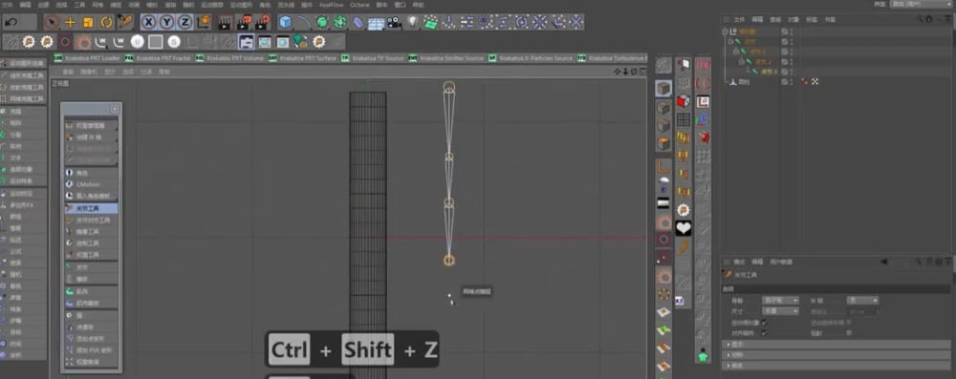This screenshot has height=379, width=956.
Task: Toggle the Z axis lock
Action: (x=185, y=23)
